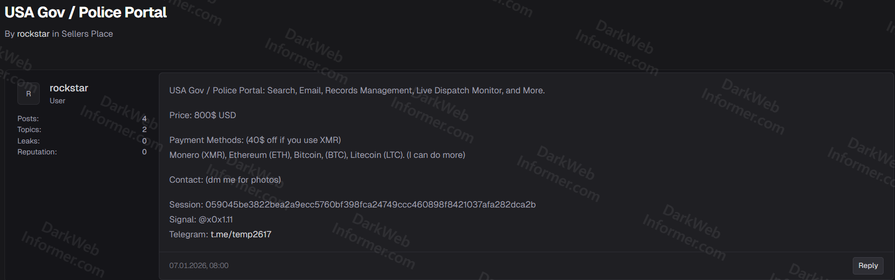This screenshot has height=280, width=895.
Task: Click the "R" avatar icon
Action: click(28, 94)
